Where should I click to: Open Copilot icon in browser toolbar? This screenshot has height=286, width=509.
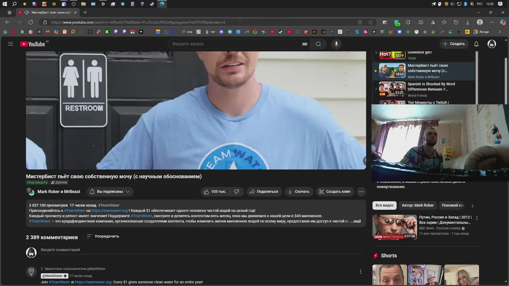point(503,22)
